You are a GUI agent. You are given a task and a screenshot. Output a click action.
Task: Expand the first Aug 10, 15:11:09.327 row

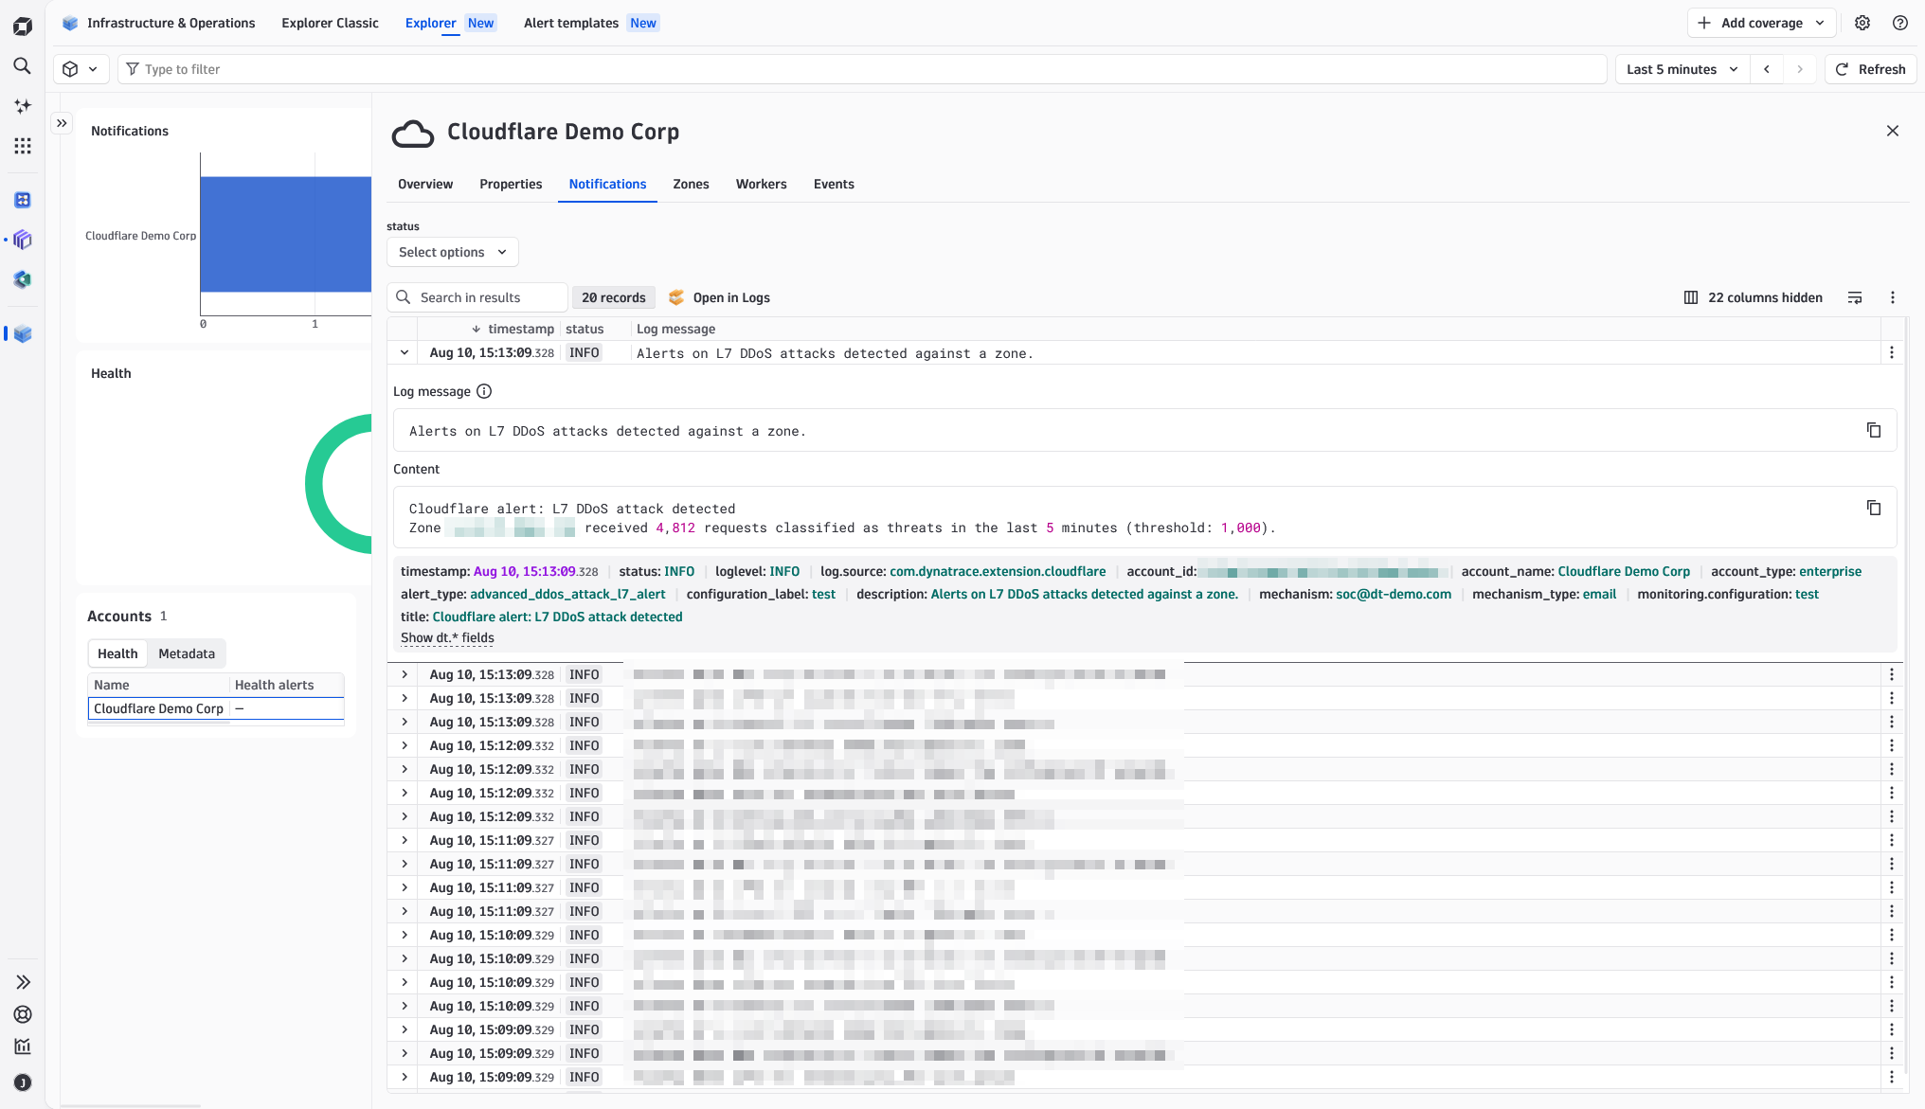coord(405,840)
